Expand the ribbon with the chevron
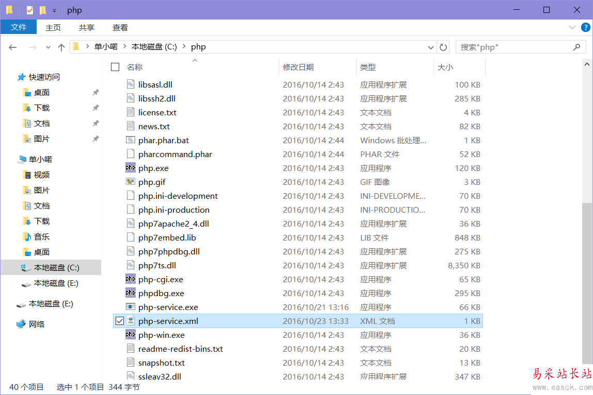The width and height of the screenshot is (593, 395). point(572,27)
